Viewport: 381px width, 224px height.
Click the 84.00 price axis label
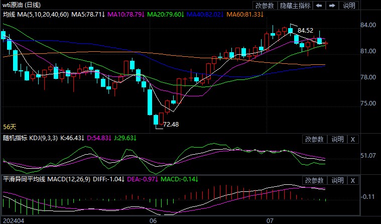pos(368,25)
